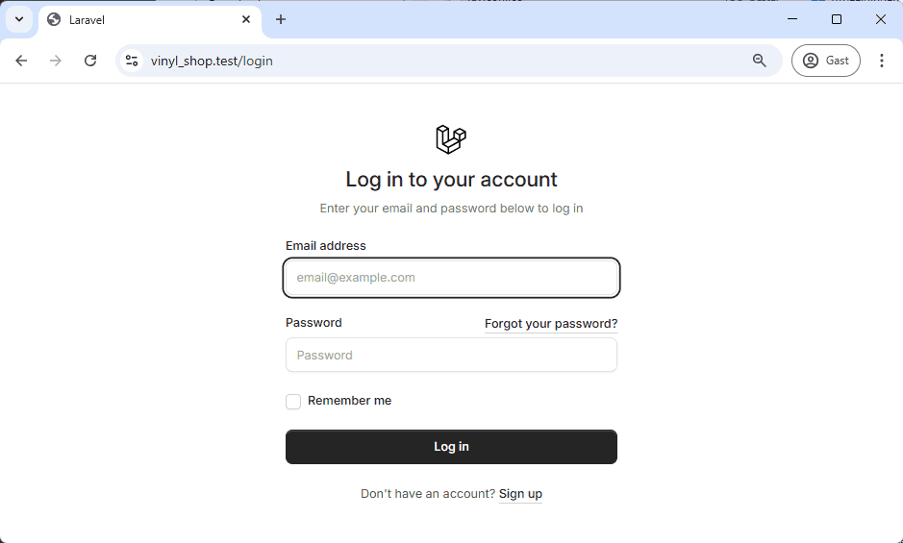Open the Chrome three-dot menu

click(882, 61)
